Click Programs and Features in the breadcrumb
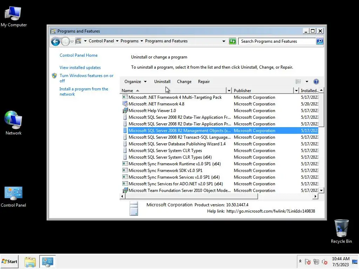The width and height of the screenshot is (359, 269). pos(166,41)
